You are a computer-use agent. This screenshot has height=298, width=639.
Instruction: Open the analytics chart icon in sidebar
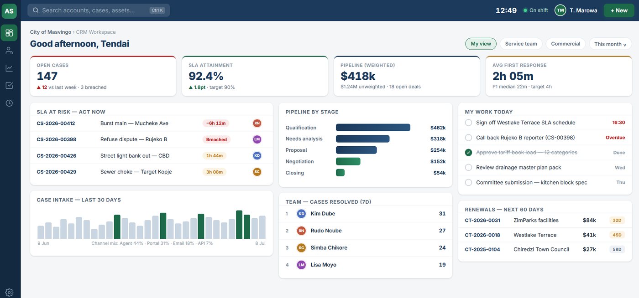click(x=9, y=68)
